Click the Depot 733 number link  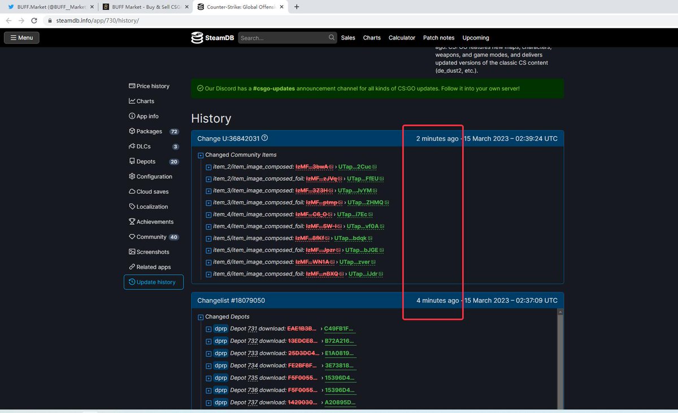pos(253,354)
